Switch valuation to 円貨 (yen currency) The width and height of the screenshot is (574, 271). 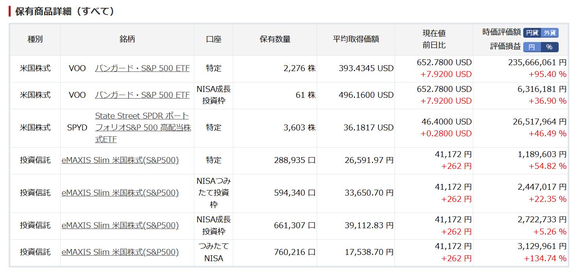click(x=532, y=33)
